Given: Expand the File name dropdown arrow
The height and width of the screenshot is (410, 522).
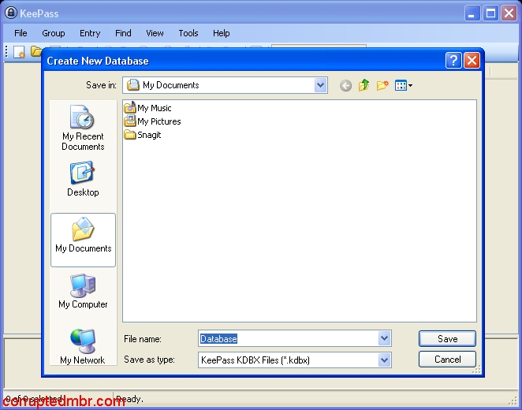Looking at the screenshot, I should coord(384,338).
